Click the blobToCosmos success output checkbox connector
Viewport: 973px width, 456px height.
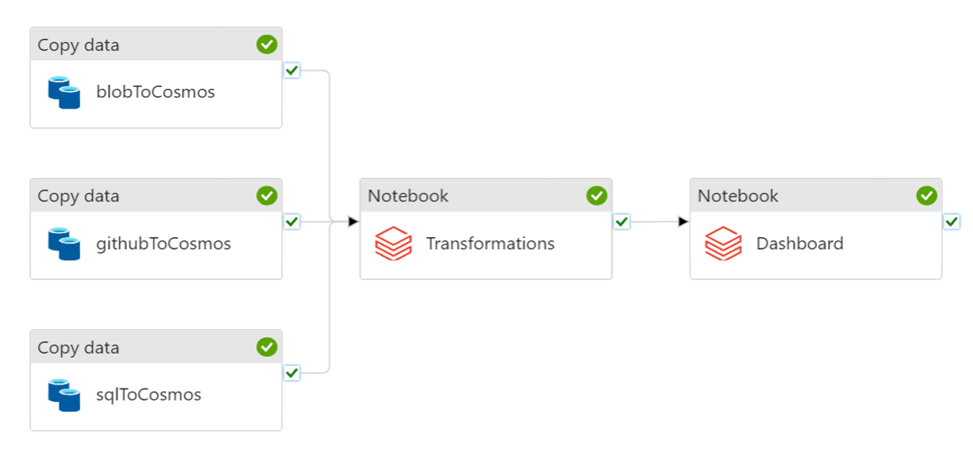tap(292, 71)
